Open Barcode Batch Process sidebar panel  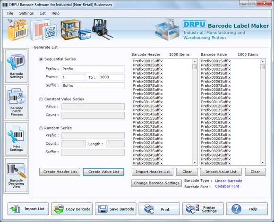pos(16,103)
